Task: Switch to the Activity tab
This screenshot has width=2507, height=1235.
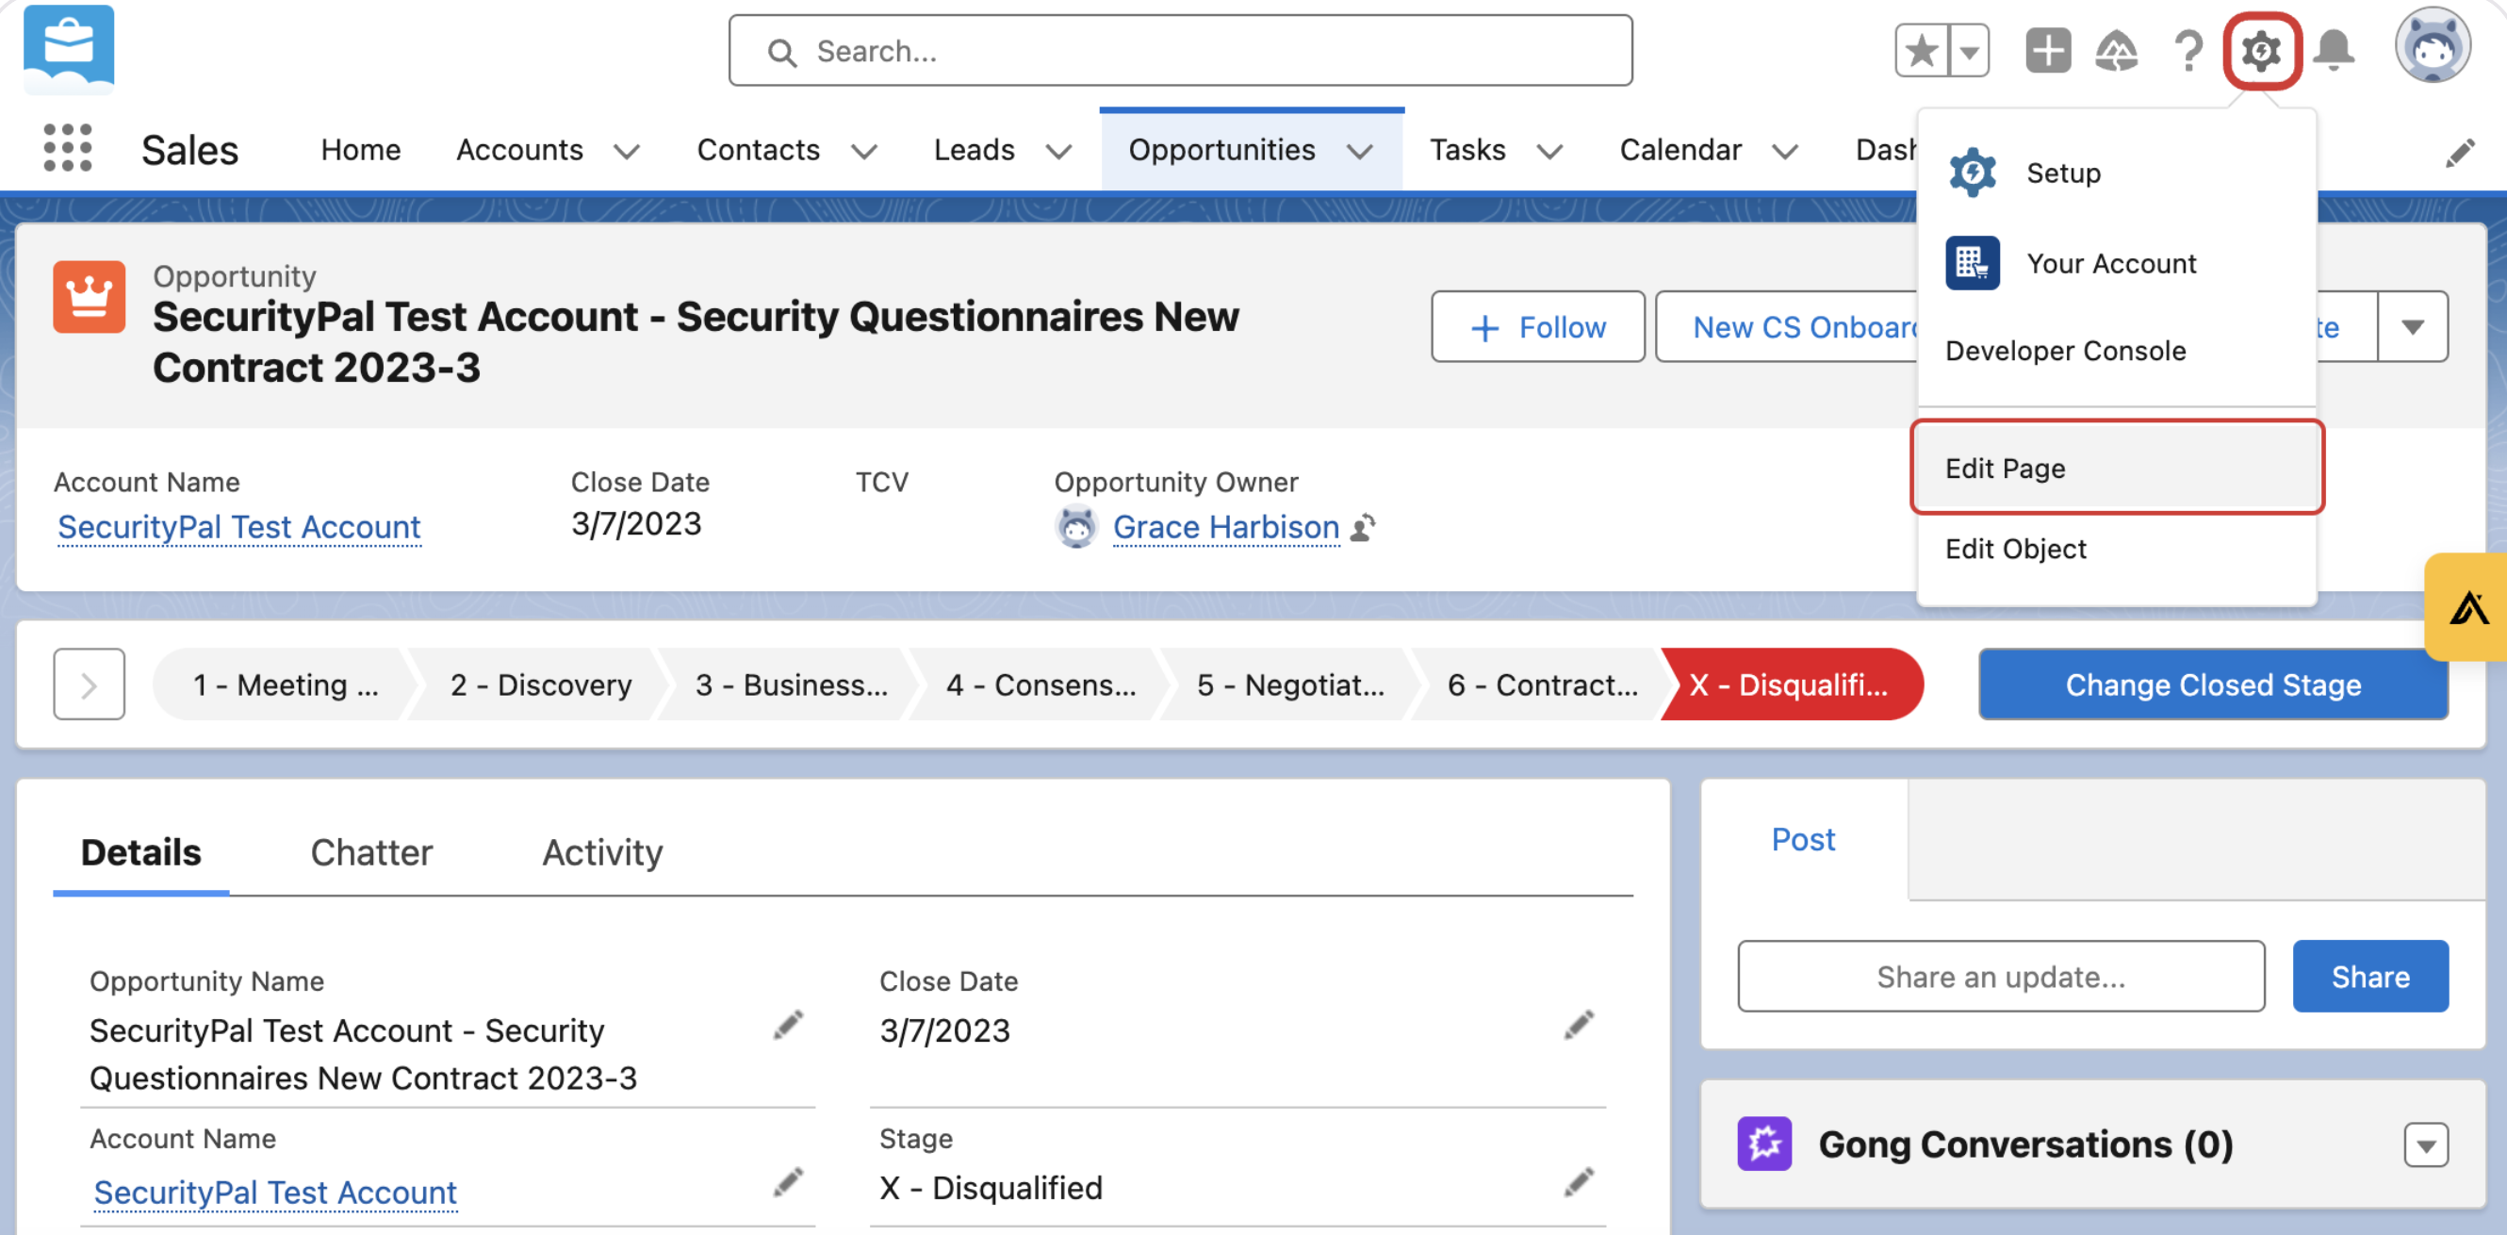Action: click(602, 852)
